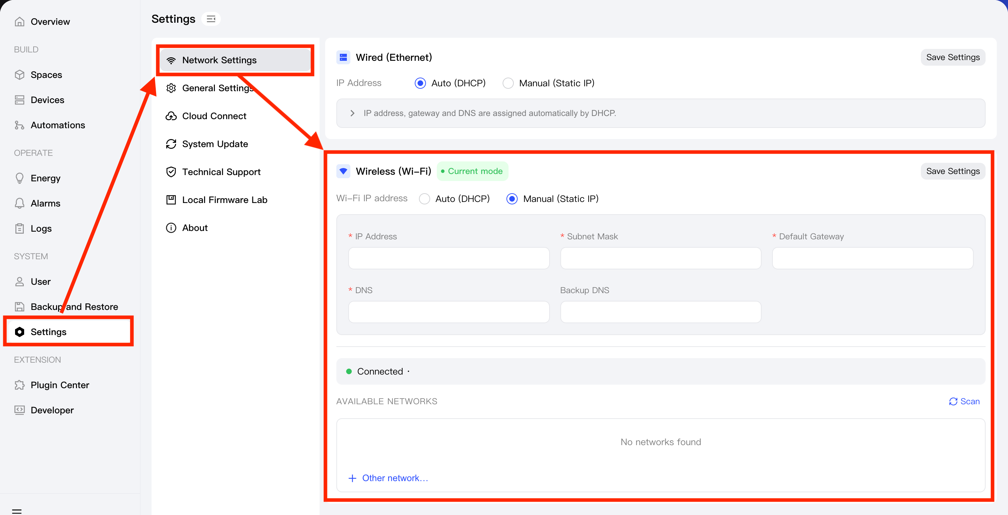Image resolution: width=1008 pixels, height=515 pixels.
Task: Click the Devices server icon
Action: [x=20, y=100]
